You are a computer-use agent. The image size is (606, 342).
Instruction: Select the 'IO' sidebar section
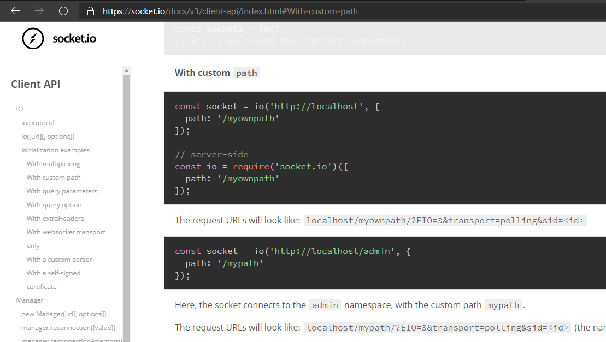point(19,109)
